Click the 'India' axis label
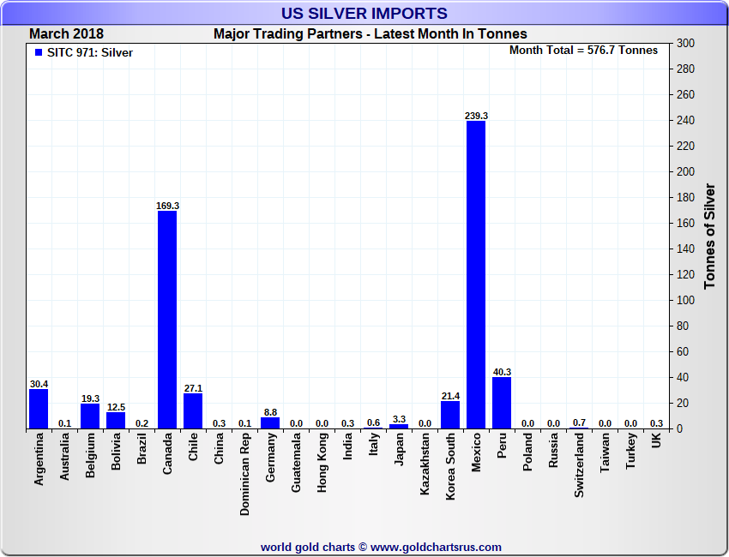The image size is (729, 557). pos(347,446)
